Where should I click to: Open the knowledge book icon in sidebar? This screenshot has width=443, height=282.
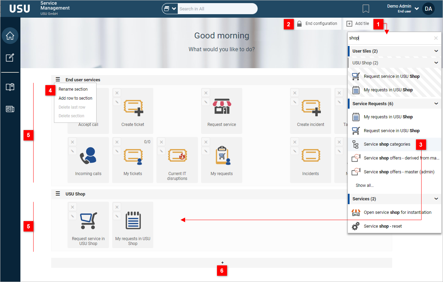10,87
